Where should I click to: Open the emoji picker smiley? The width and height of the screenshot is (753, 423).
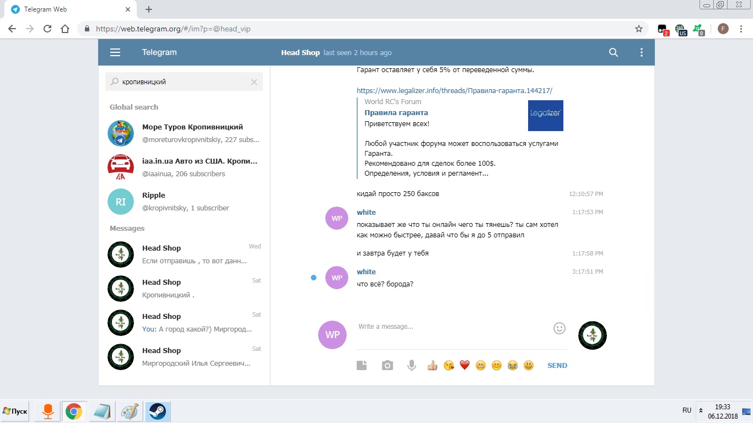point(560,328)
